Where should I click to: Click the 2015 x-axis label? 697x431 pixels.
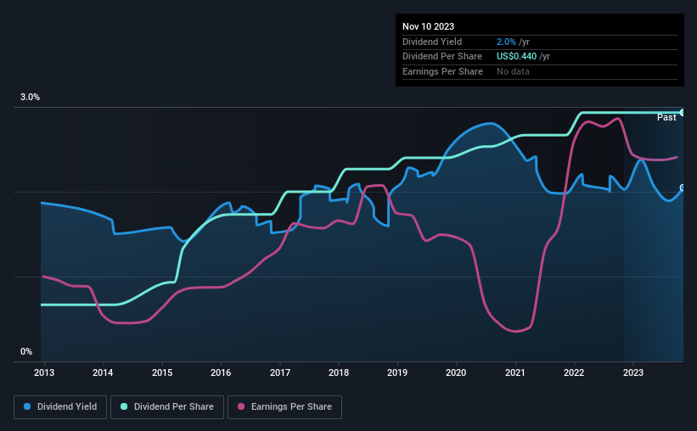point(162,372)
